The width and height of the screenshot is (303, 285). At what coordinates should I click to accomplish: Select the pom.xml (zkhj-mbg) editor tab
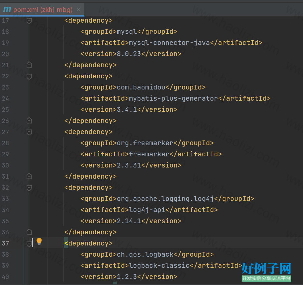(42, 9)
